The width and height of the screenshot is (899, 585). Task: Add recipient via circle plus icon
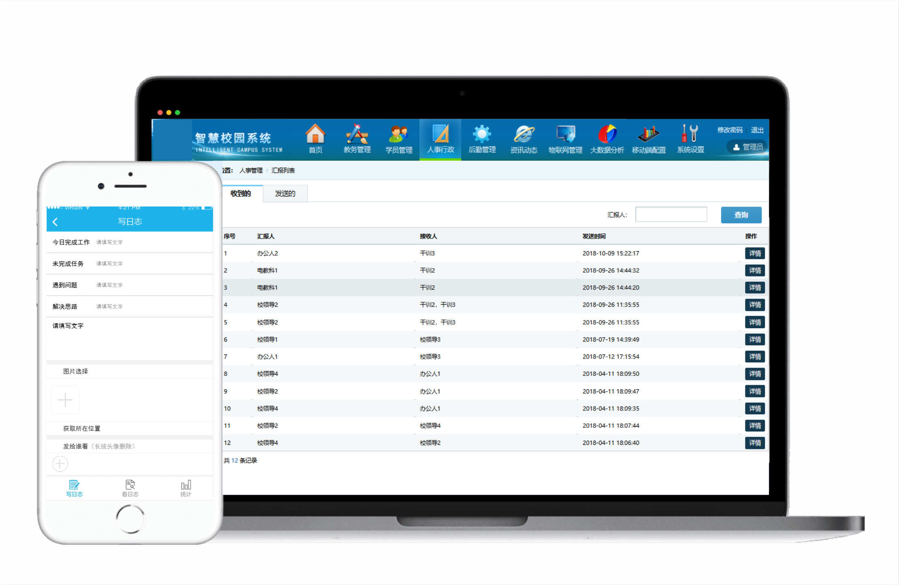(60, 463)
